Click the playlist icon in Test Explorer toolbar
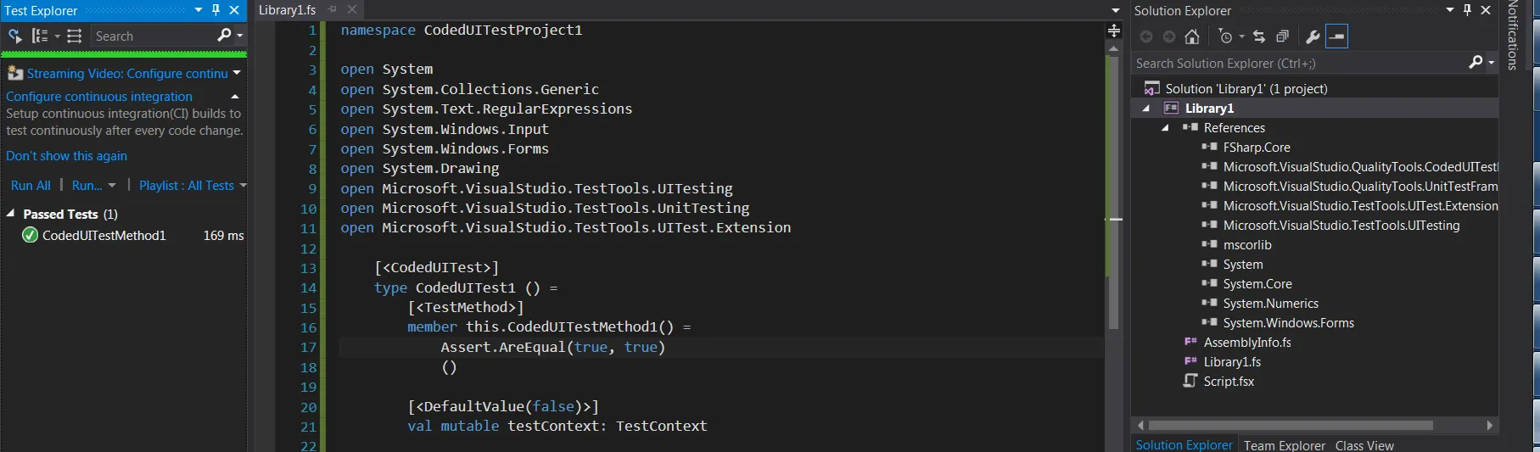1540x452 pixels. click(x=75, y=36)
